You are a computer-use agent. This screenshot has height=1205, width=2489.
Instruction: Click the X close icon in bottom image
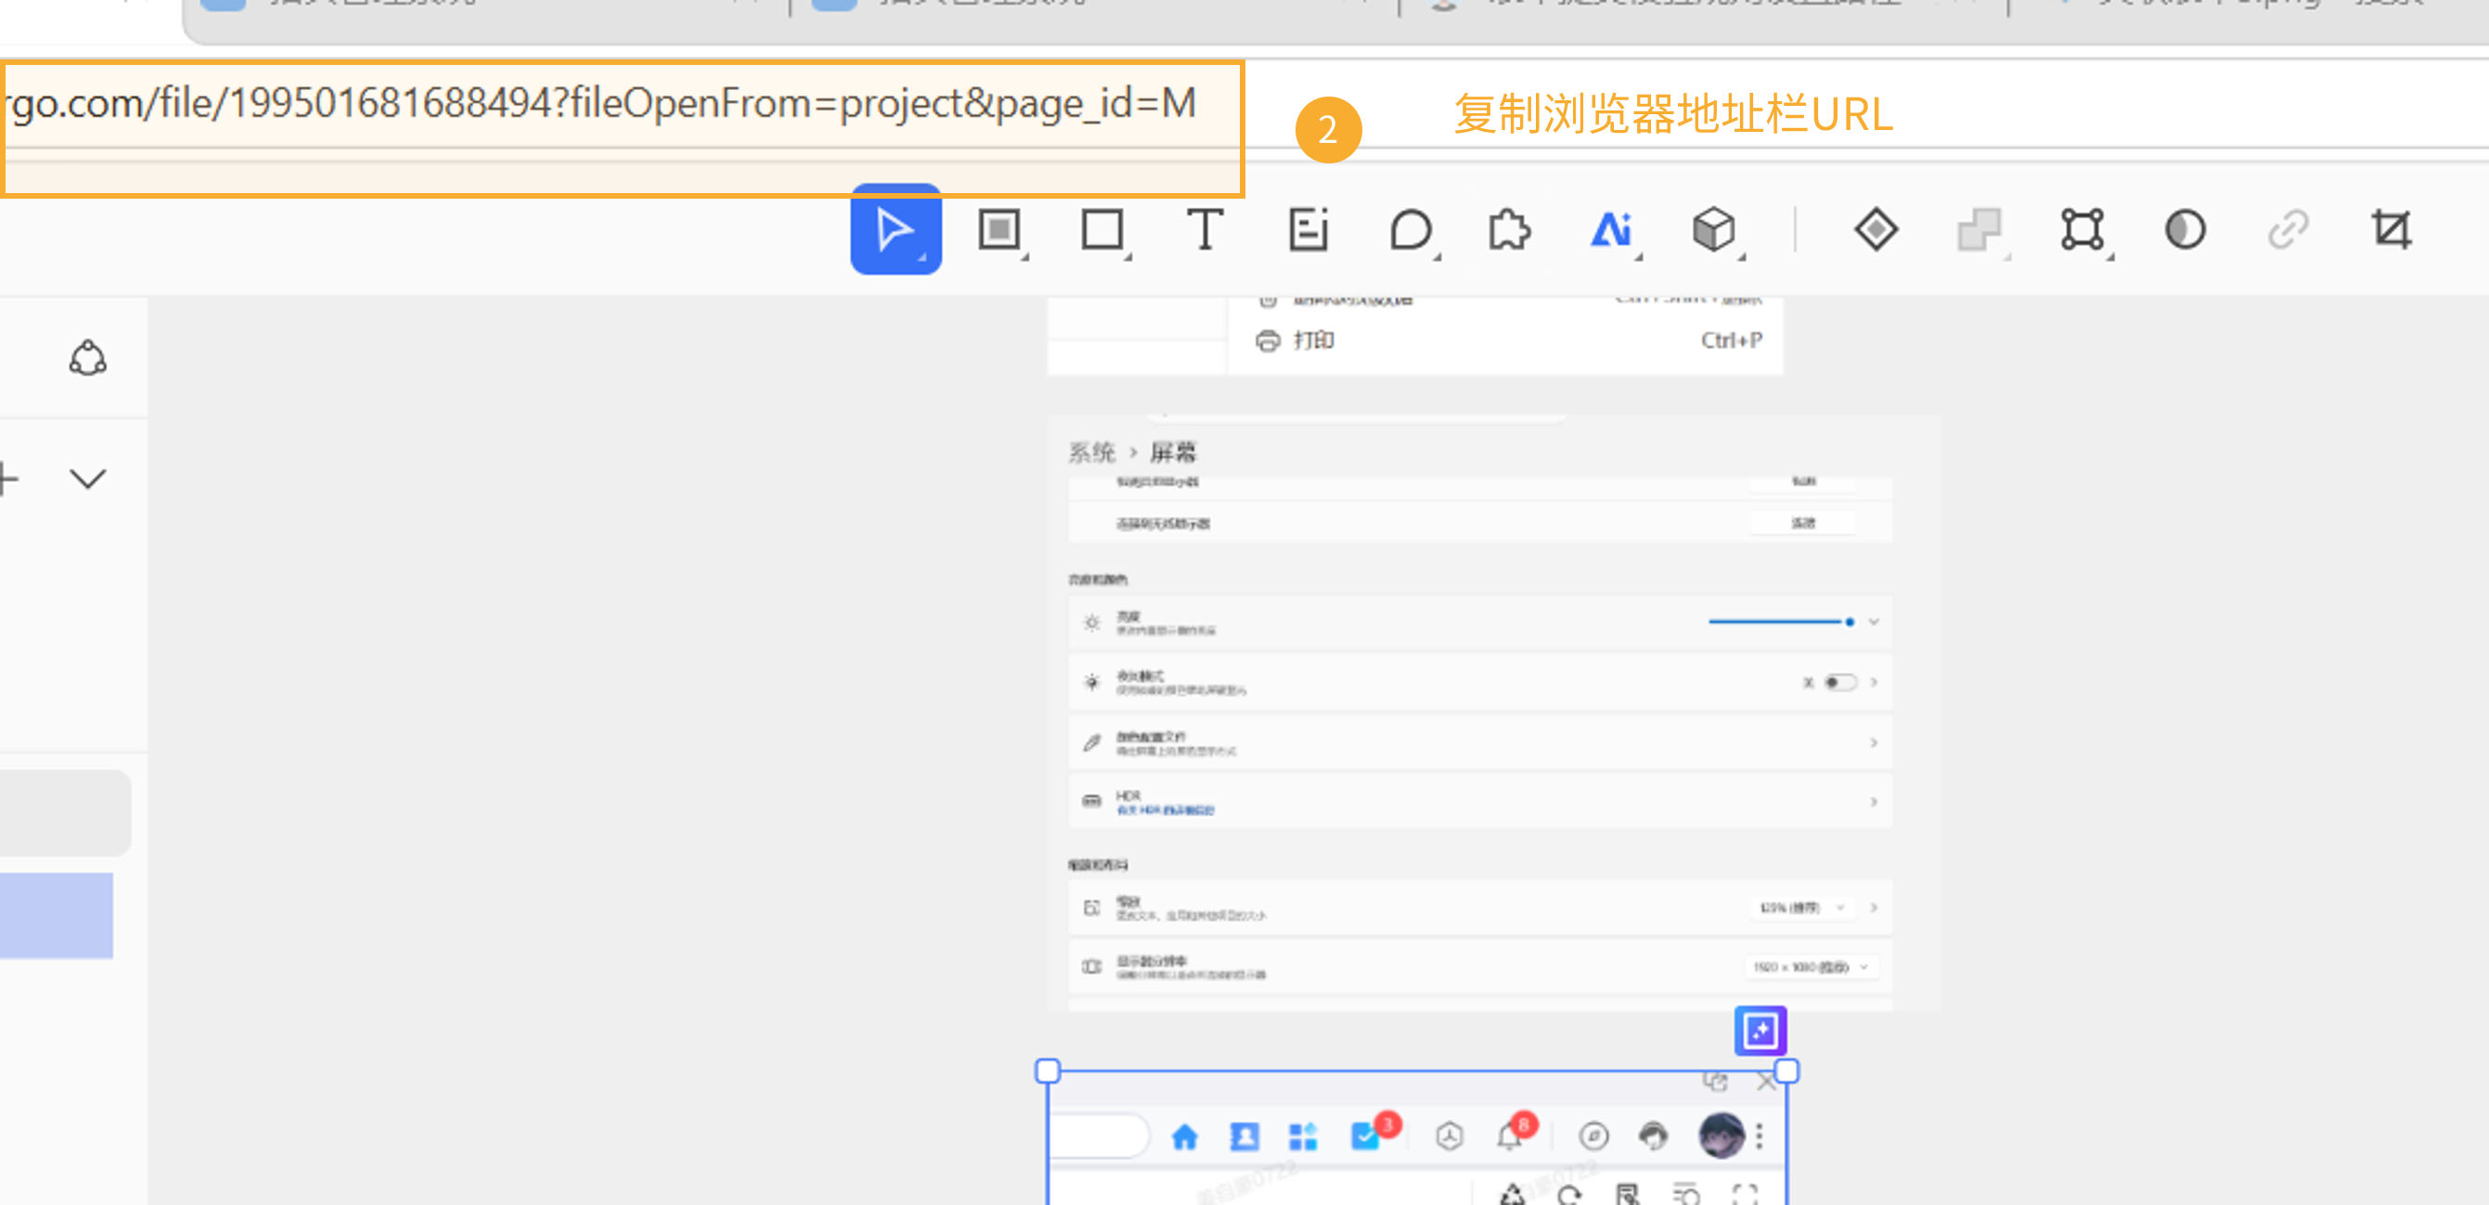coord(1766,1082)
